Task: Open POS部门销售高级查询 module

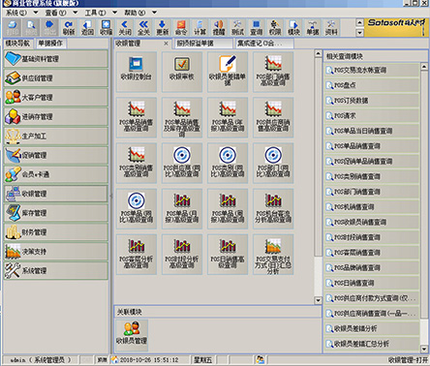Action: point(273,72)
